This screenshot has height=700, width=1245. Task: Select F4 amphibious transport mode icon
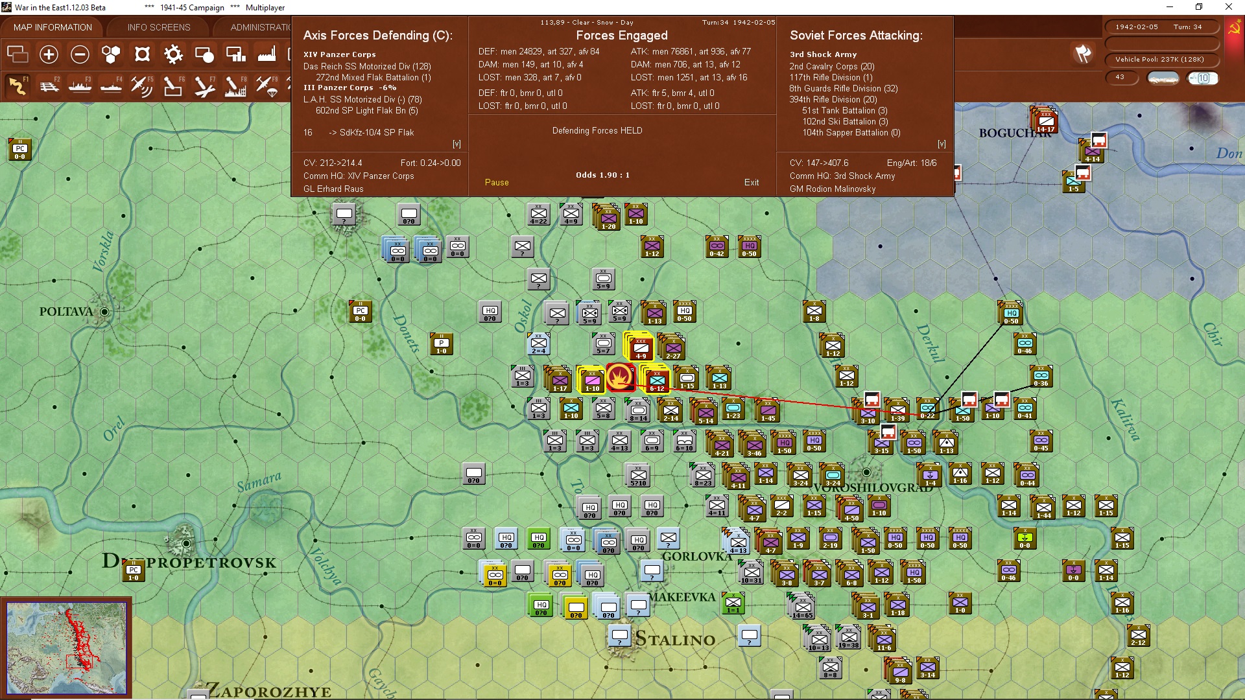111,86
